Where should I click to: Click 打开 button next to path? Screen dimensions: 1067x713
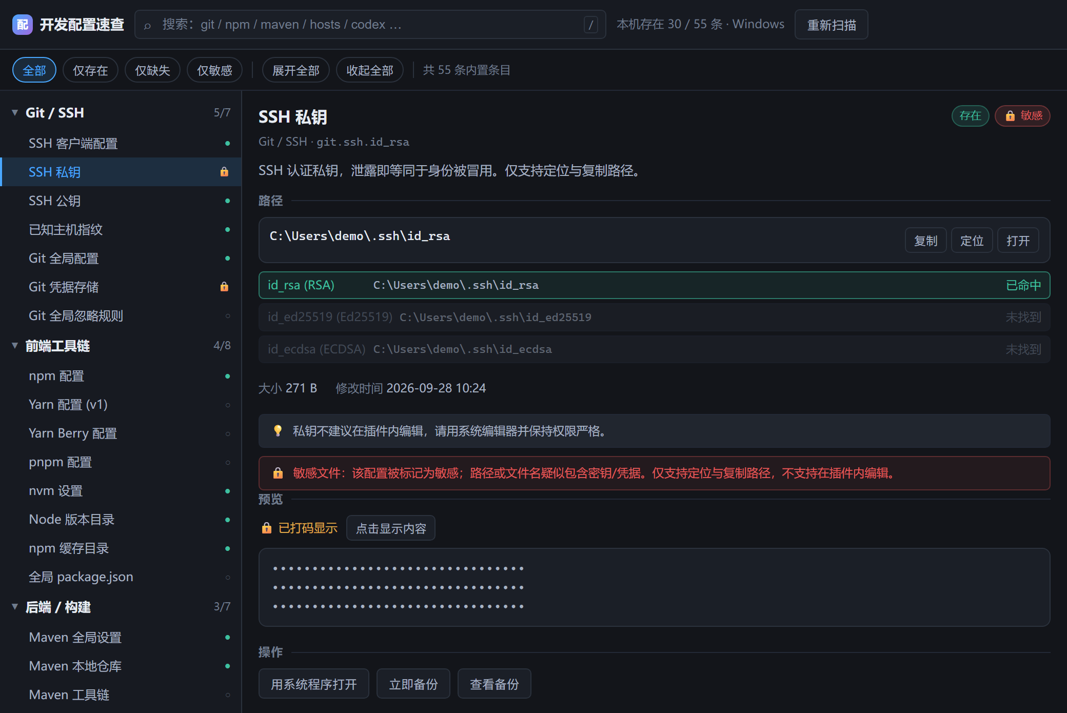click(x=1018, y=241)
